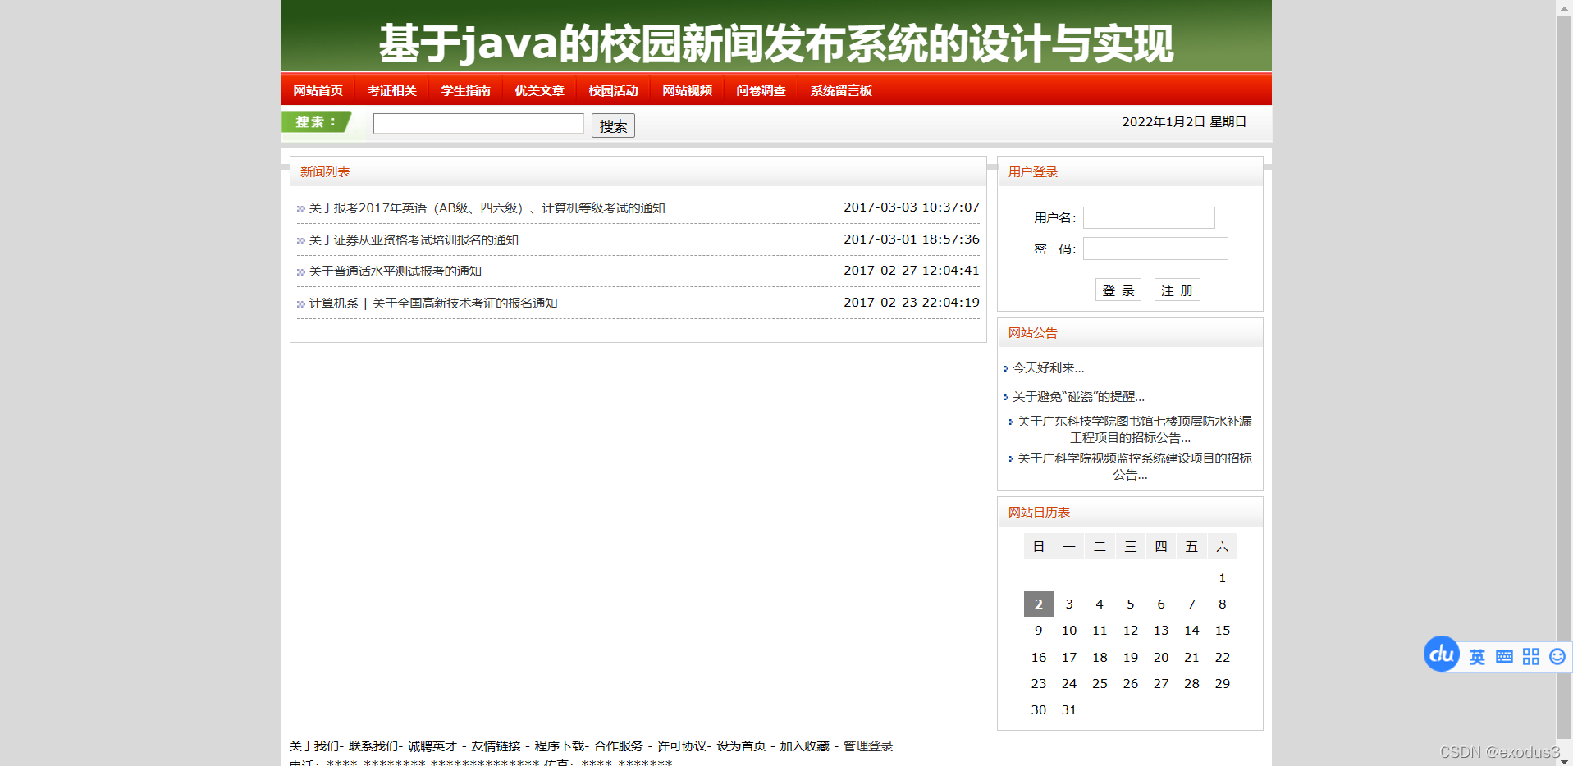The width and height of the screenshot is (1573, 766).
Task: Open the 校园活动 navigation item
Action: [613, 90]
